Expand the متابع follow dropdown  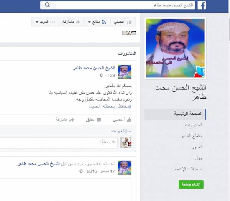[x=97, y=22]
